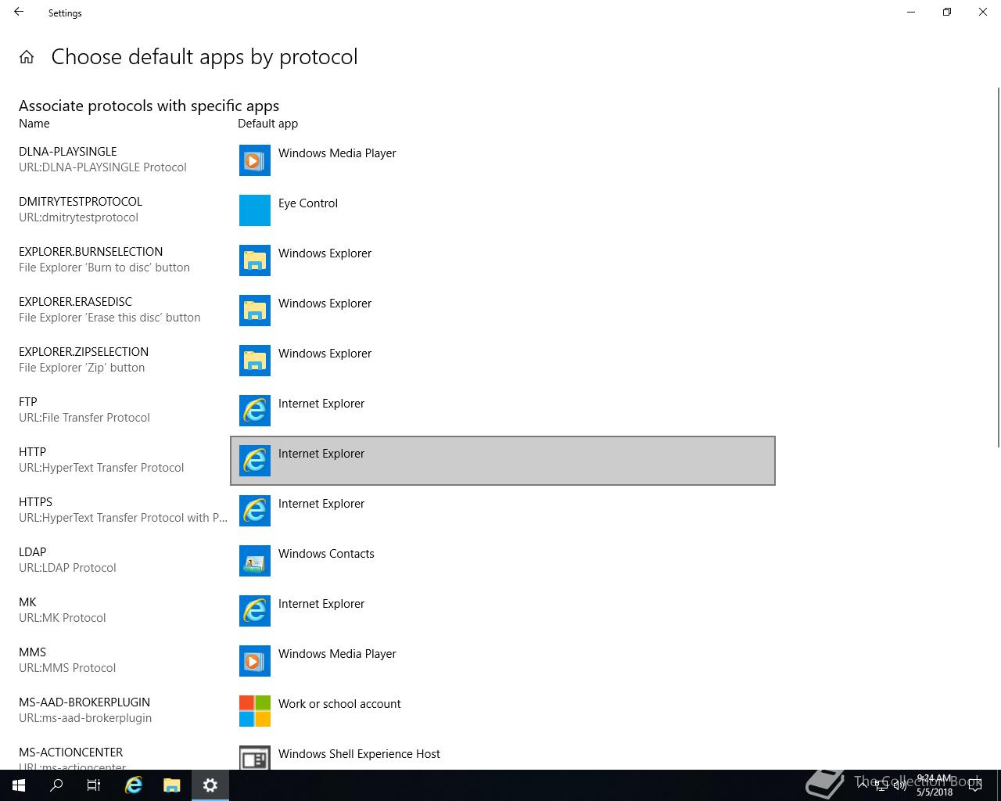Click 'Windows Media Player' label in MMS row
1001x801 pixels.
tap(337, 654)
